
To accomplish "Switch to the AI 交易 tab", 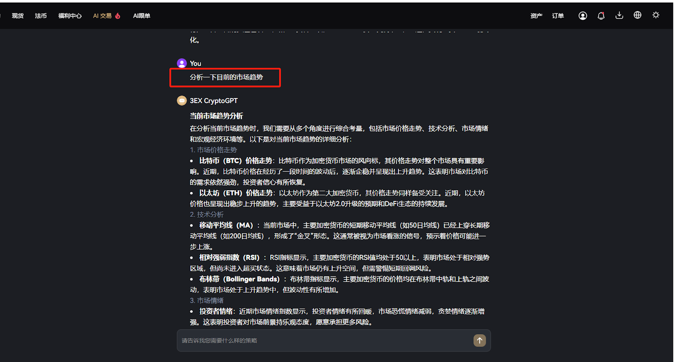I will (102, 16).
